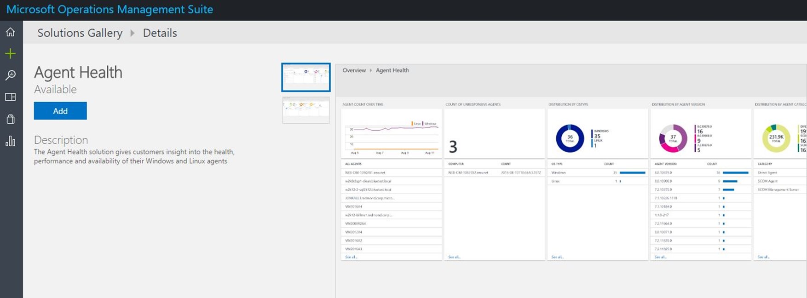Select the Details breadcrumb
This screenshot has width=807, height=298.
point(160,33)
